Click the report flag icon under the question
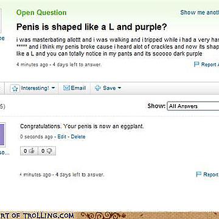Image resolution: width=219 pixels, height=219 pixels. (x=196, y=64)
